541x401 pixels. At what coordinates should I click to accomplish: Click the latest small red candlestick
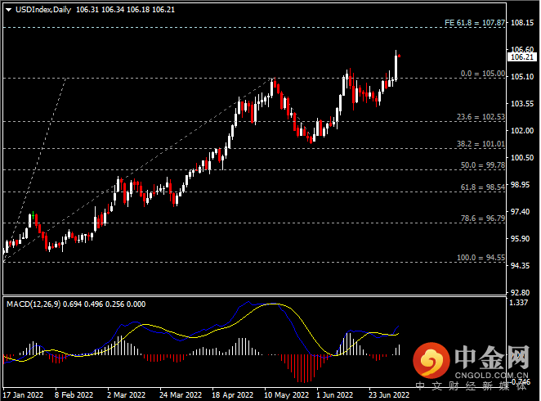click(x=399, y=56)
